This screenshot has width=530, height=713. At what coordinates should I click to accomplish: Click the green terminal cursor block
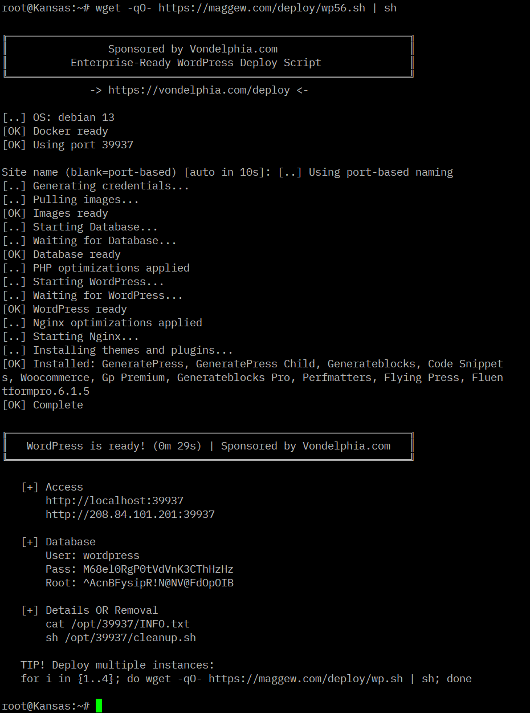pos(99,706)
